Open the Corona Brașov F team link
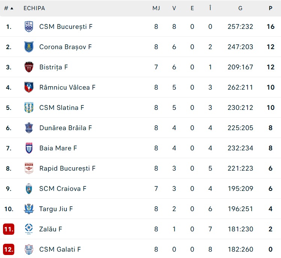The height and width of the screenshot is (258, 281). coord(65,47)
